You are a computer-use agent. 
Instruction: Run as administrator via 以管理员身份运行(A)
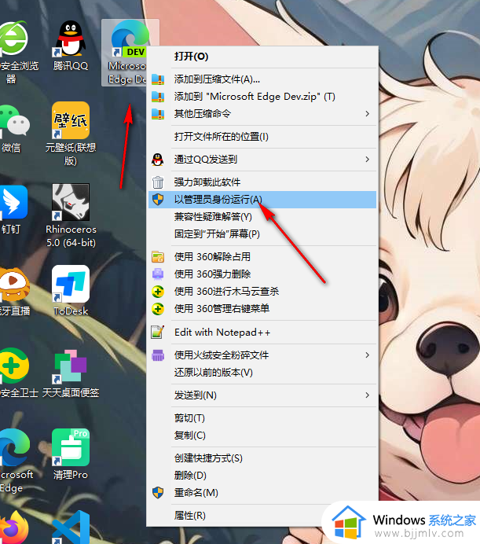(262, 200)
